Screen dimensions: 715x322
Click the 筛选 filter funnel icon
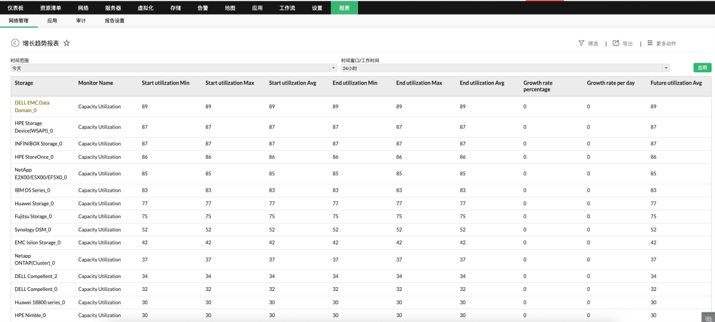pos(581,43)
